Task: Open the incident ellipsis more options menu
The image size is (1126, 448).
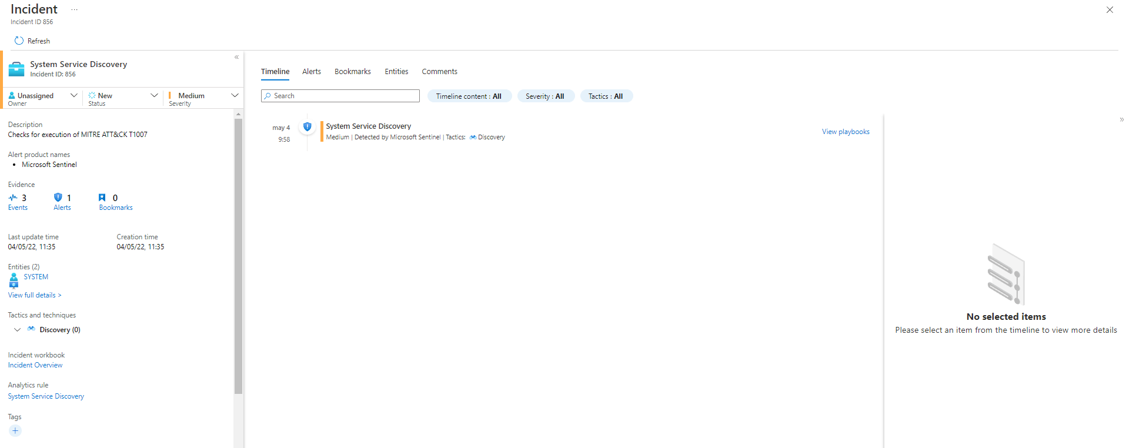Action: point(74,9)
